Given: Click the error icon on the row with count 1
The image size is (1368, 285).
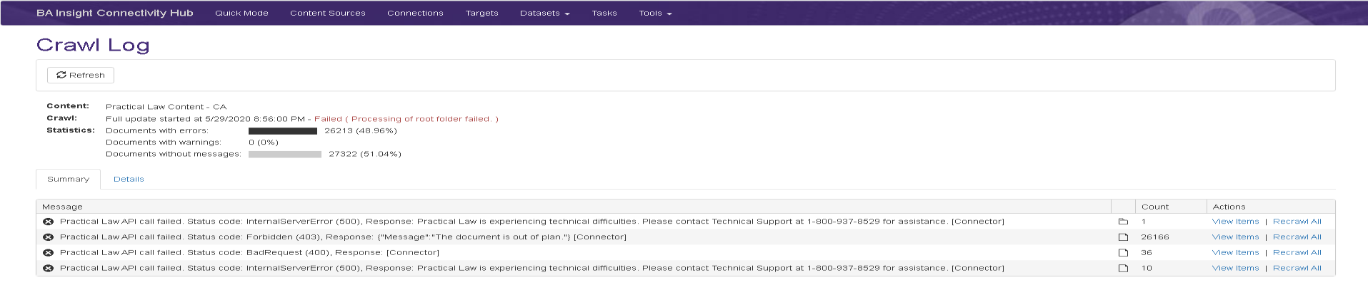Looking at the screenshot, I should click(x=48, y=222).
